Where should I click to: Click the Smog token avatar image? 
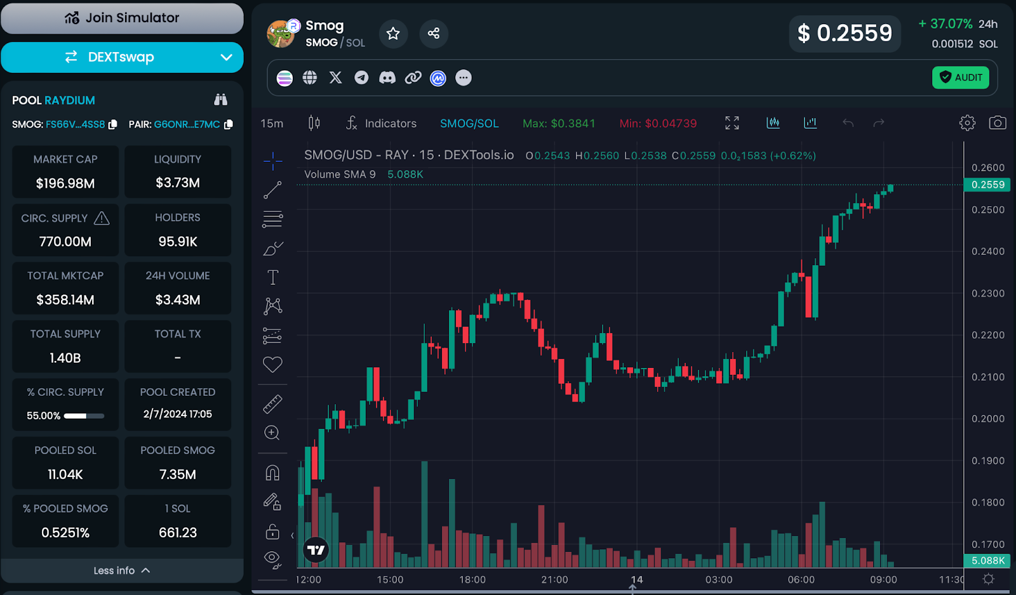click(x=281, y=34)
